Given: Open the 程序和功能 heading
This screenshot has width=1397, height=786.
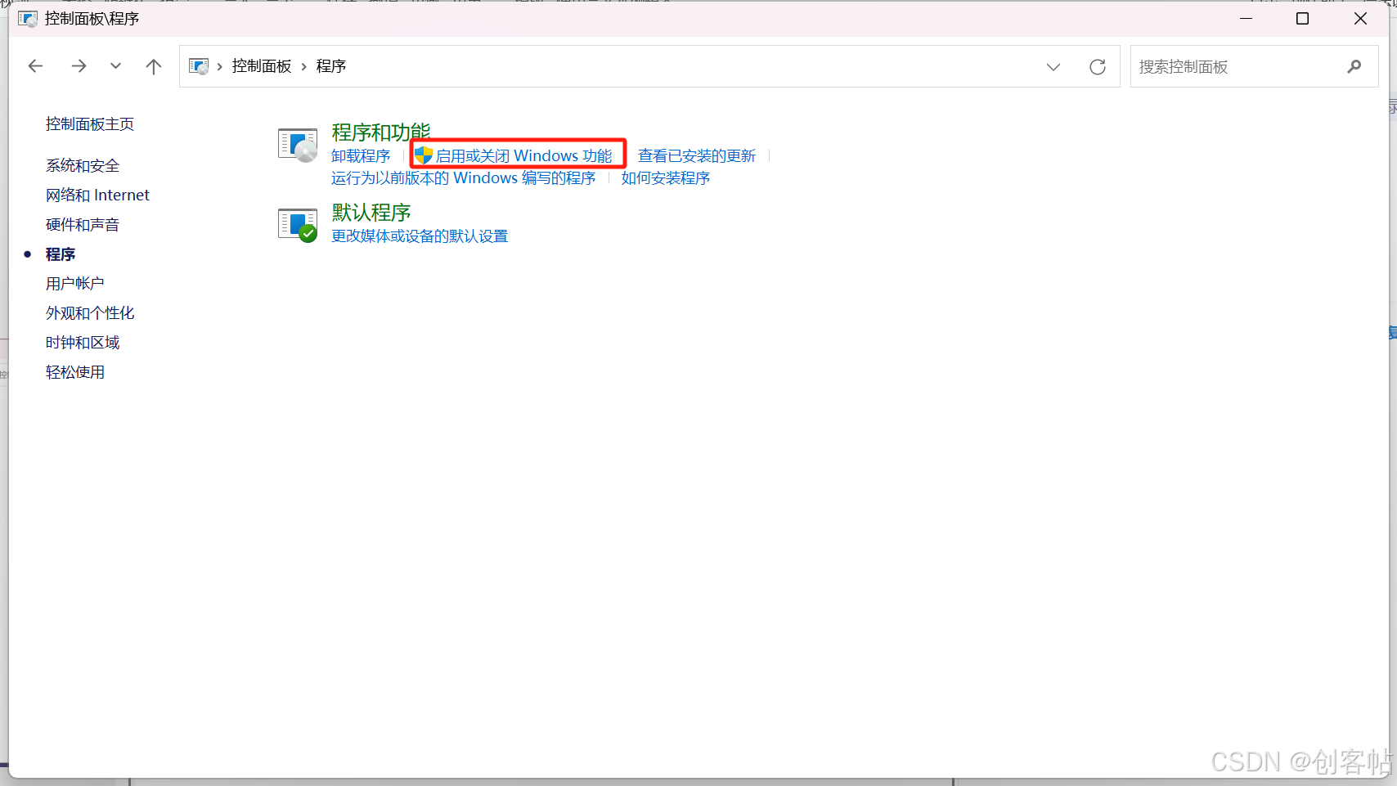Looking at the screenshot, I should pyautogui.click(x=380, y=132).
